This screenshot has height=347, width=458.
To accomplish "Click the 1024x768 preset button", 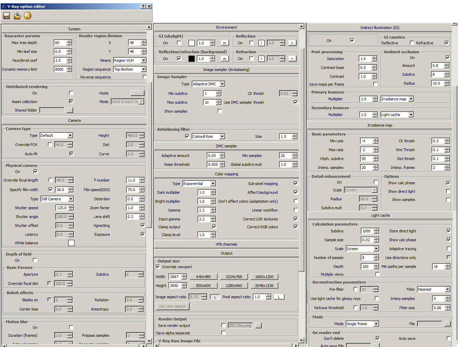I will pos(234,277).
